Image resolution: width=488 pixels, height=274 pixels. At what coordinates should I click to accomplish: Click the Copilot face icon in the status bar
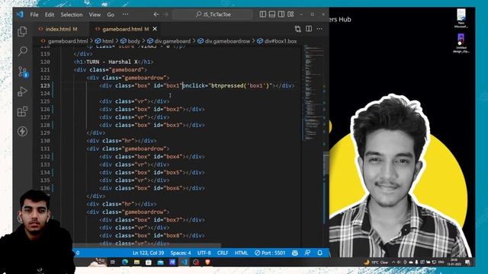pyautogui.click(x=295, y=253)
